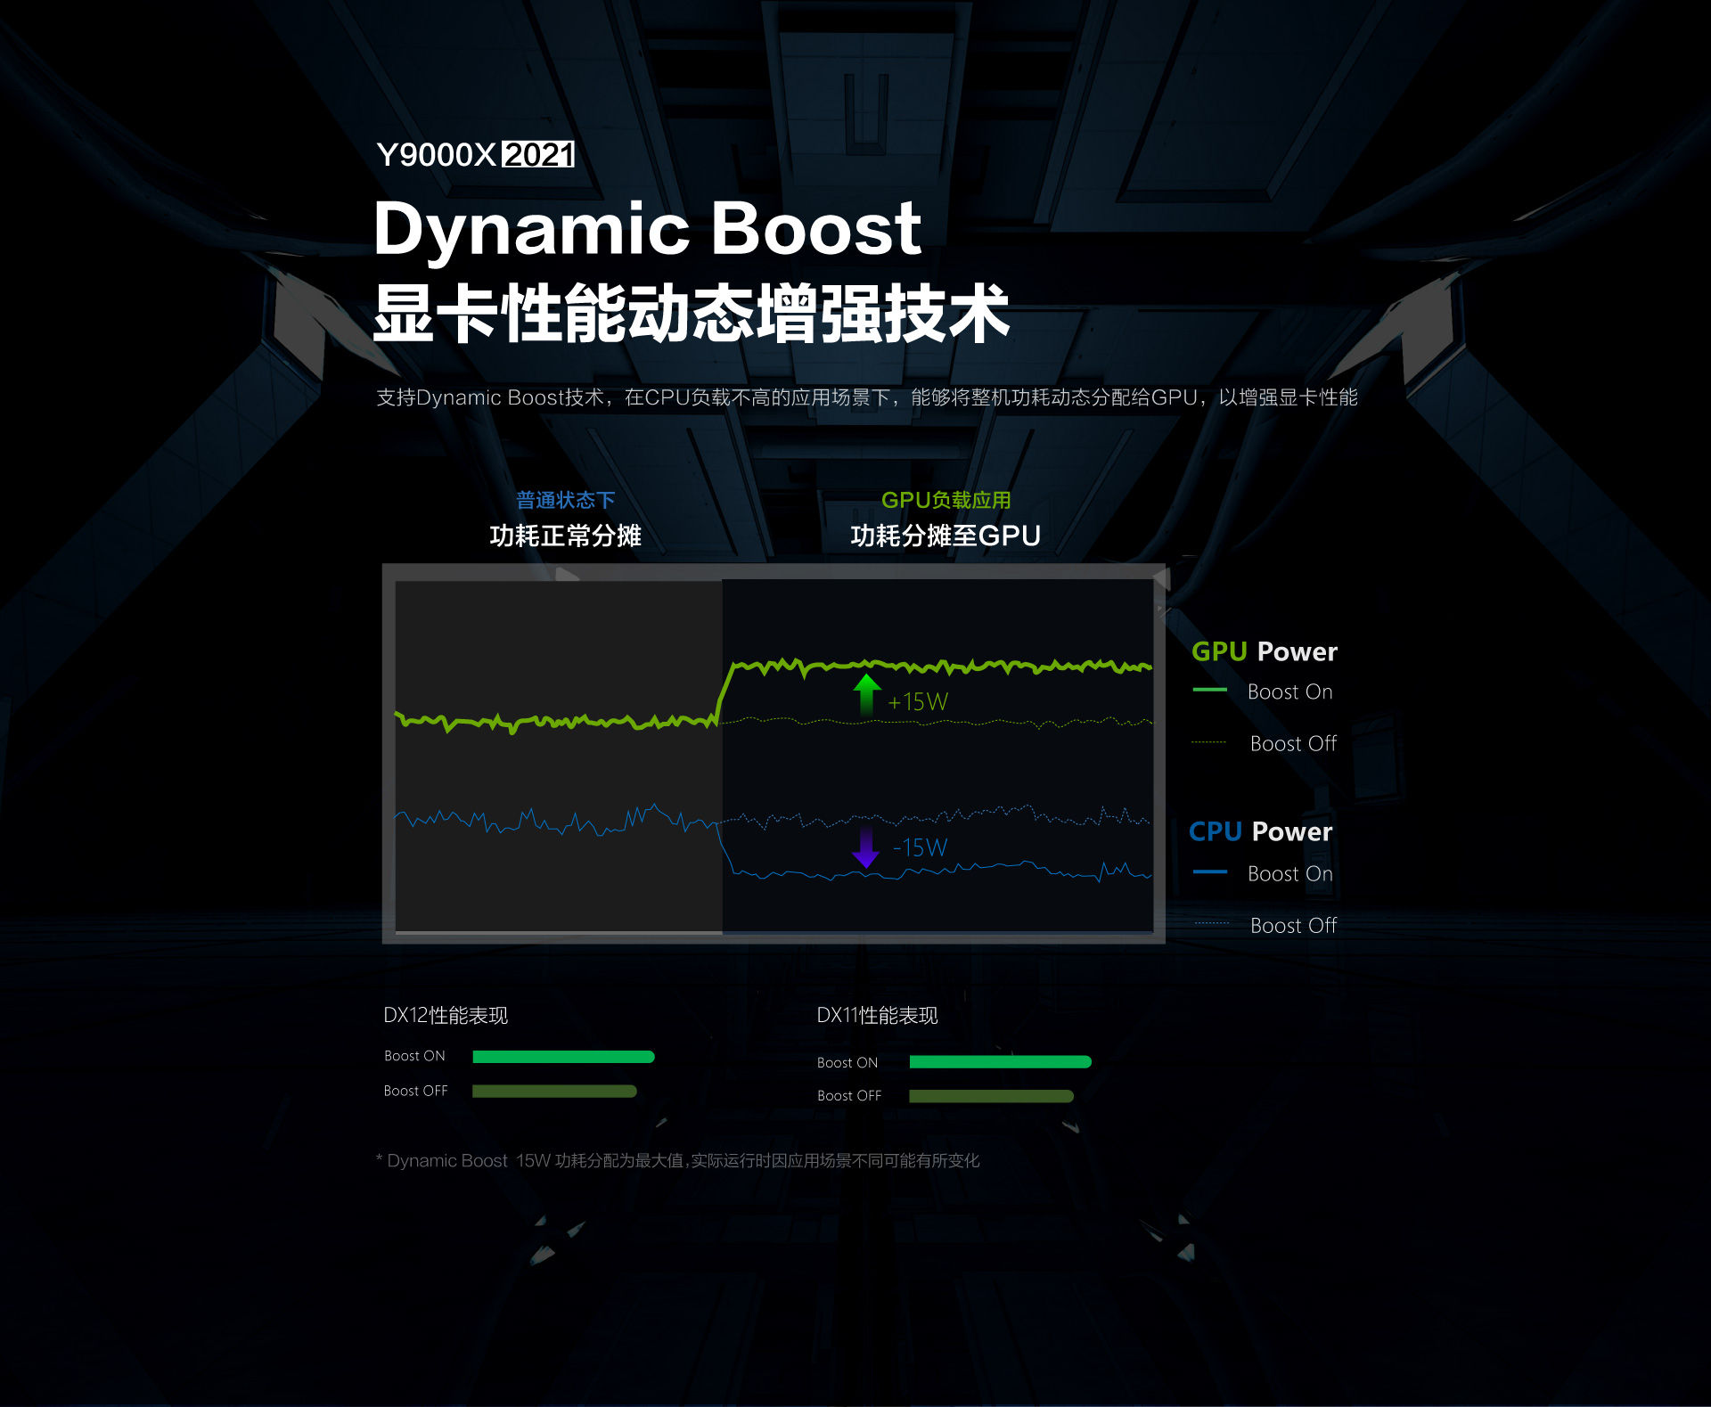Click Boost Off under GPU Power
Screen dimensions: 1711x1407
[x=1294, y=743]
